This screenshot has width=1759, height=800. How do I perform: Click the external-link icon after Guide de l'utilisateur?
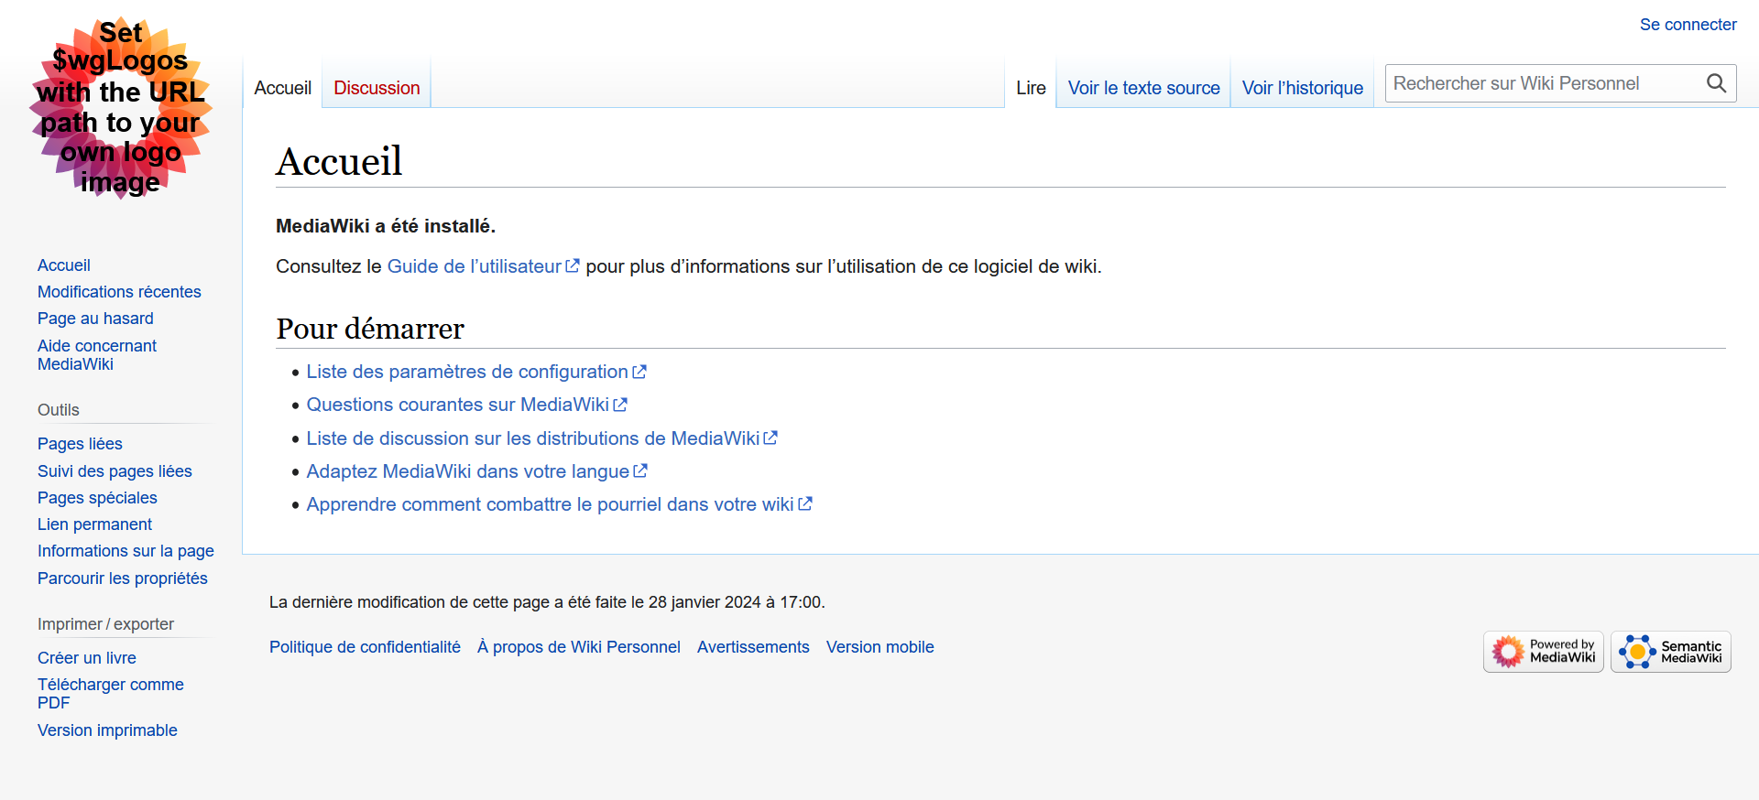tap(573, 266)
